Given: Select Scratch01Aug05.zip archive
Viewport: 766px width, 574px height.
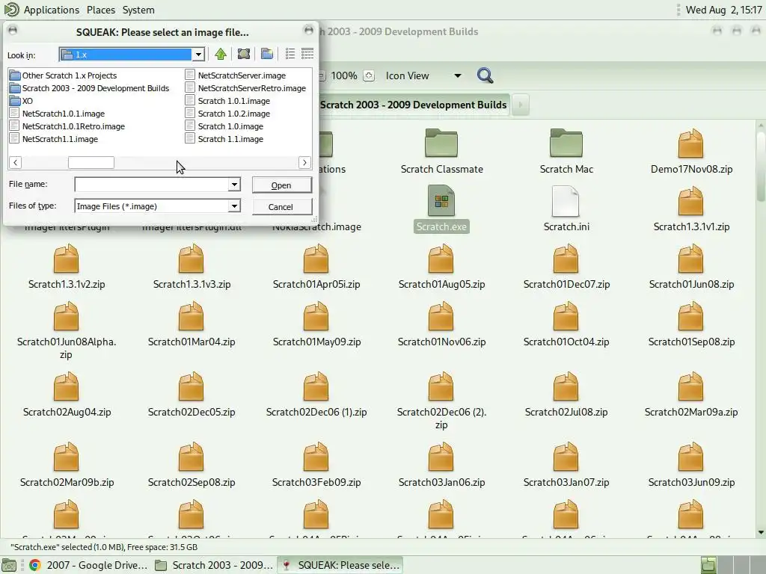Looking at the screenshot, I should pos(441,268).
